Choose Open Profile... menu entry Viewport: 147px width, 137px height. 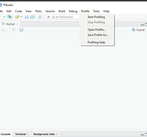pos(97,30)
